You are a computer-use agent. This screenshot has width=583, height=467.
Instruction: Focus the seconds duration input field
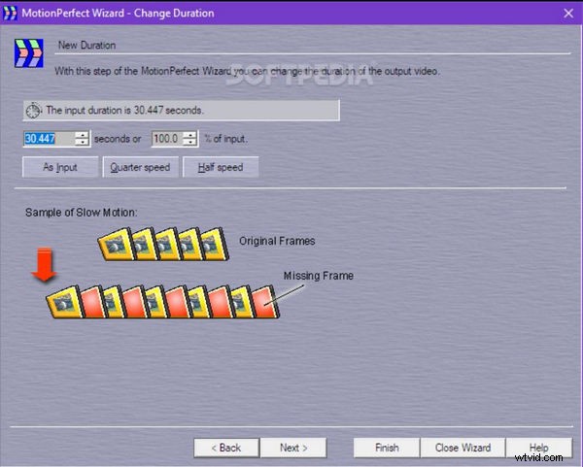(48, 139)
